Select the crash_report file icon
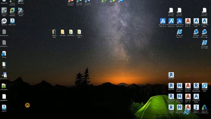Image resolution: width=211 pixels, height=119 pixels. tap(4, 87)
